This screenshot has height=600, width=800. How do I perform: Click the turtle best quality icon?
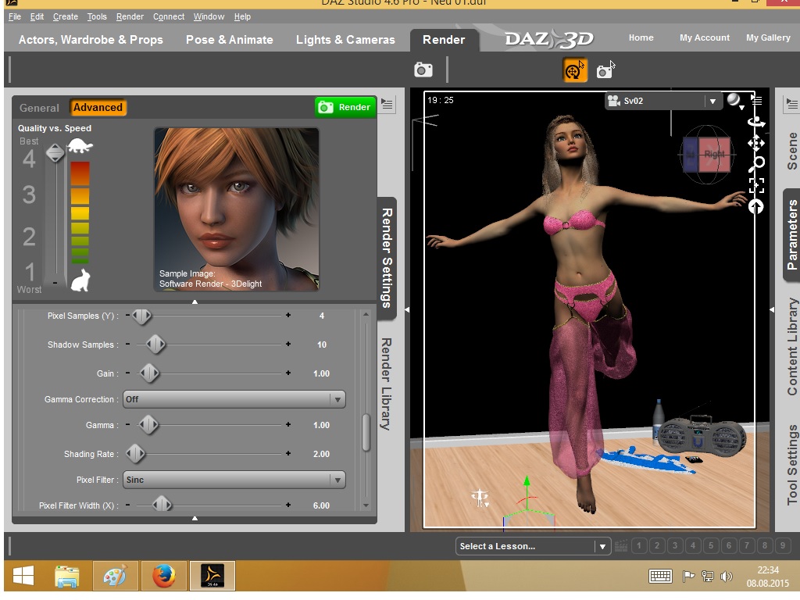[80, 146]
